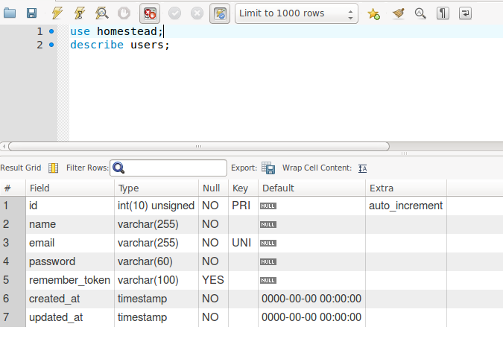This screenshot has height=356, width=503.
Task: Click the Null column header
Action: point(213,188)
